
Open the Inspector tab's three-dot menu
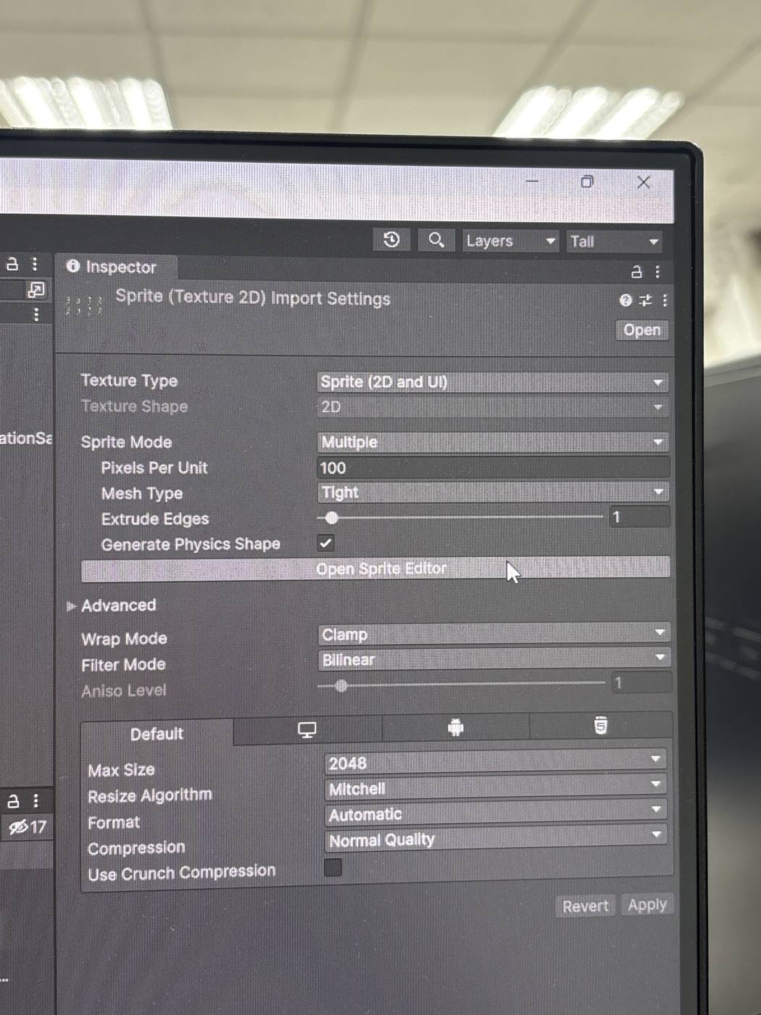point(657,272)
